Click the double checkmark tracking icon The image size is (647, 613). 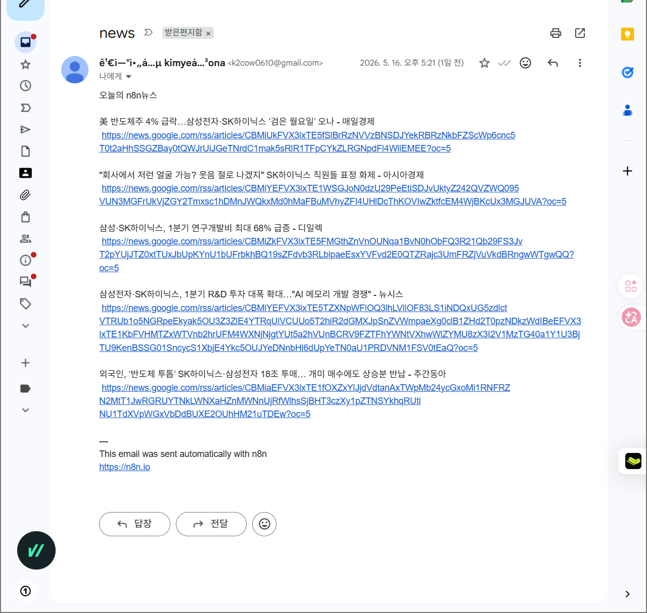pos(504,63)
